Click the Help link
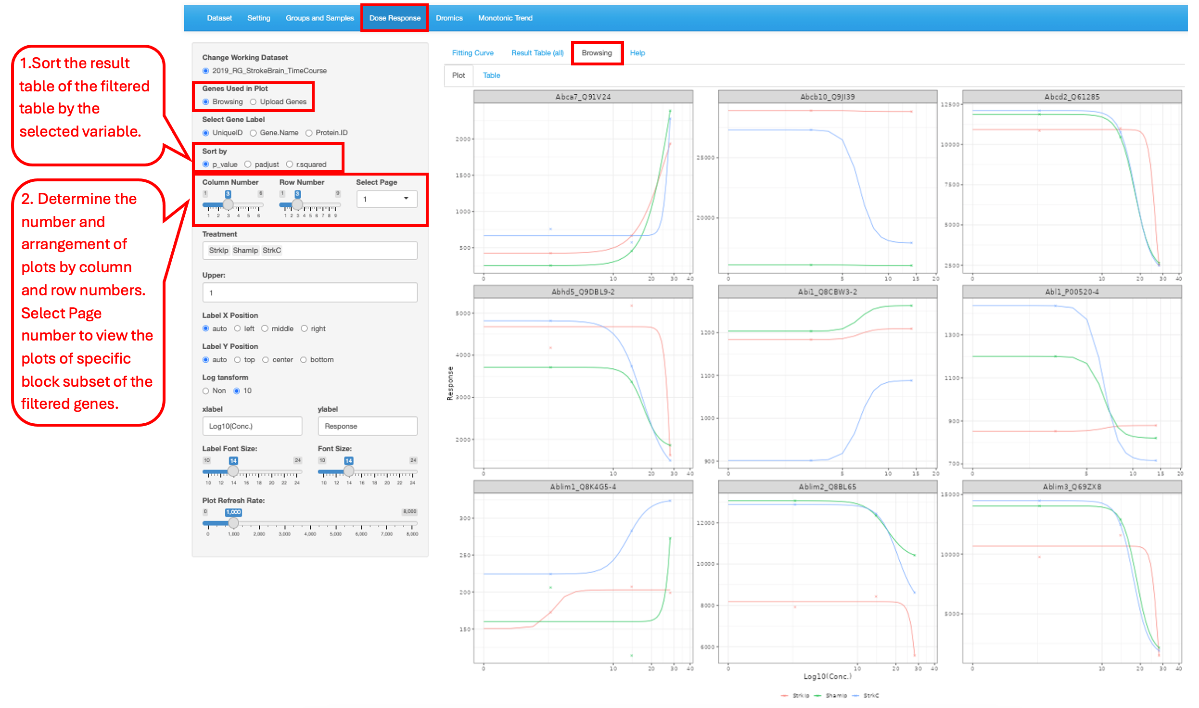This screenshot has height=708, width=1199. 637,53
